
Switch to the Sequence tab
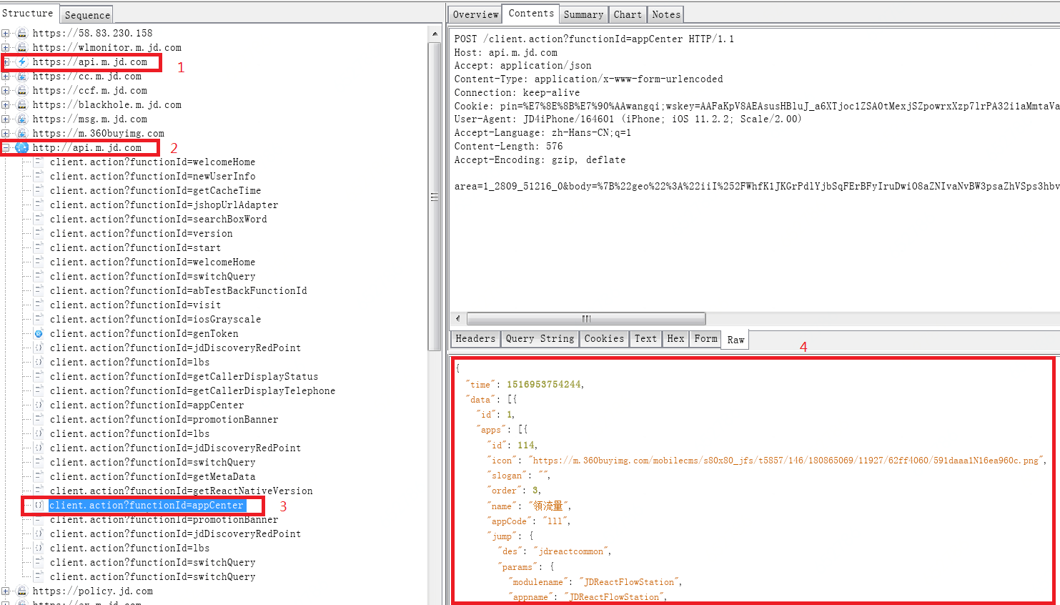[x=87, y=15]
